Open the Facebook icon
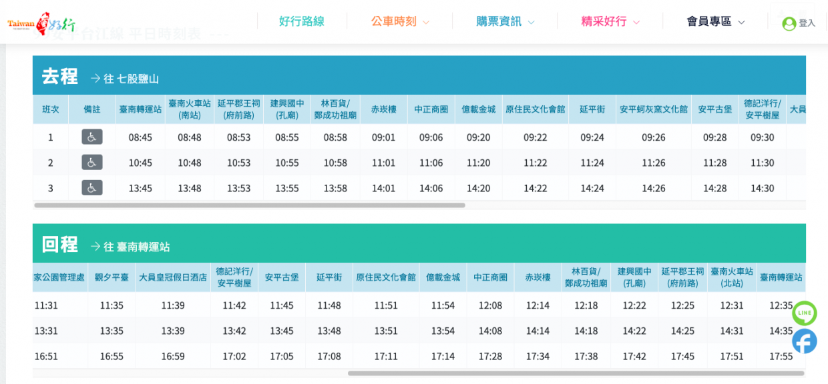Viewport: 828px width, 384px height. coord(804,341)
